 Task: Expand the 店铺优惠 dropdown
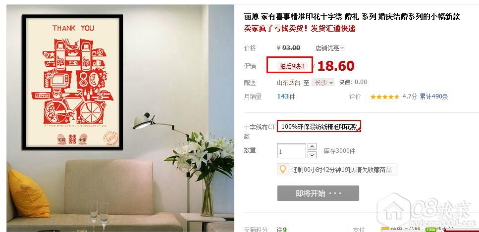330,48
